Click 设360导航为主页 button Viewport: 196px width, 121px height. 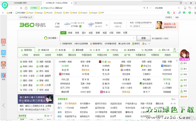tap(26, 17)
